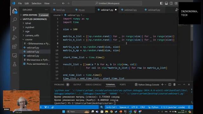Click the zoom magnifier in status bar
This screenshot has height=114, width=203.
click(x=101, y=107)
